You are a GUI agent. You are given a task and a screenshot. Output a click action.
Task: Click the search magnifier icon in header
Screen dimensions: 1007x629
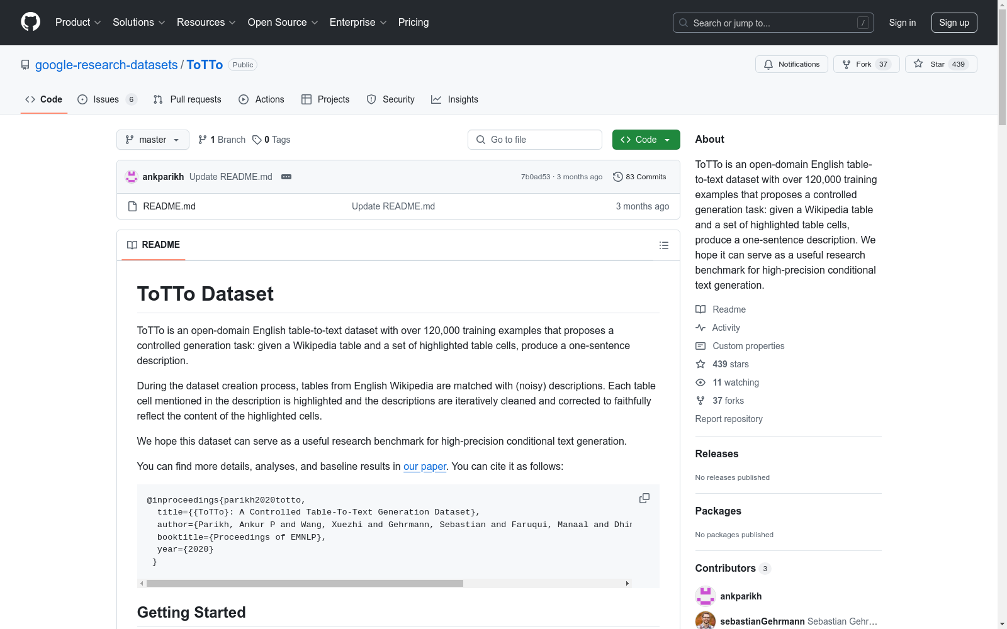(x=684, y=23)
